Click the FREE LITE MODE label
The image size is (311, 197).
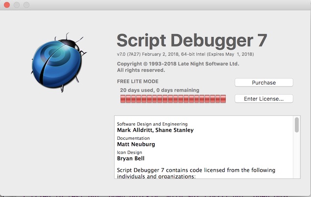coord(138,81)
